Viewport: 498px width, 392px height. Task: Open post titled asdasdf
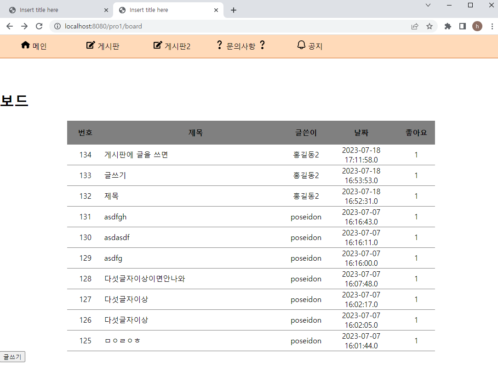pyautogui.click(x=117, y=237)
